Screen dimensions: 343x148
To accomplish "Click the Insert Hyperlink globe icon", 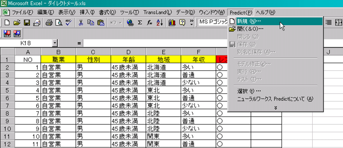I will (130, 23).
